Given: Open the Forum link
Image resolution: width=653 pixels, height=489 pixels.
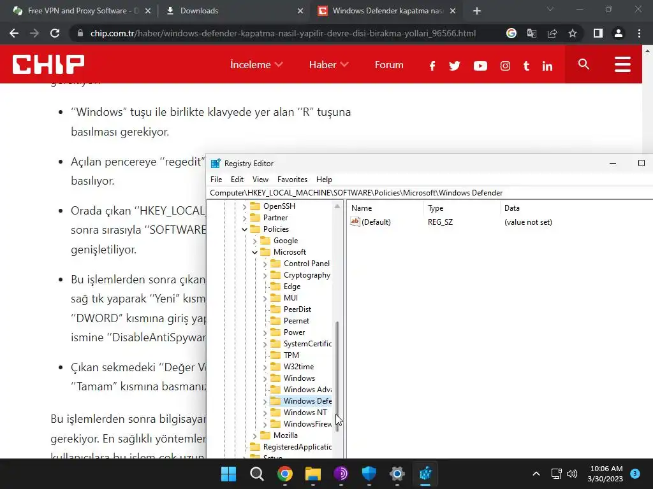Looking at the screenshot, I should (x=389, y=64).
